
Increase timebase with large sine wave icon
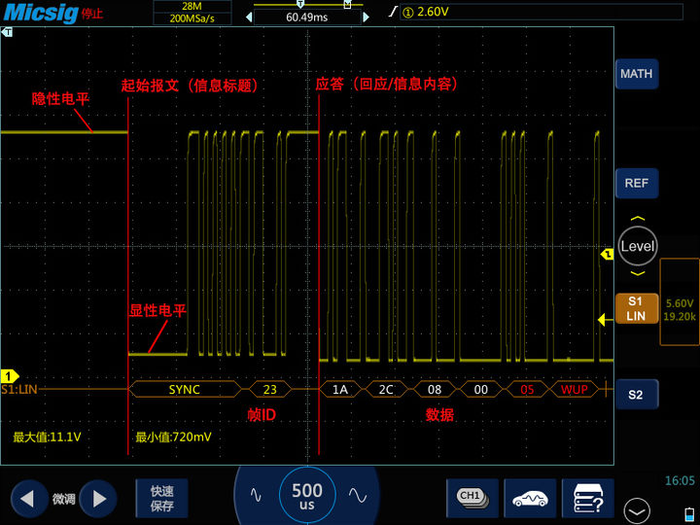[358, 495]
